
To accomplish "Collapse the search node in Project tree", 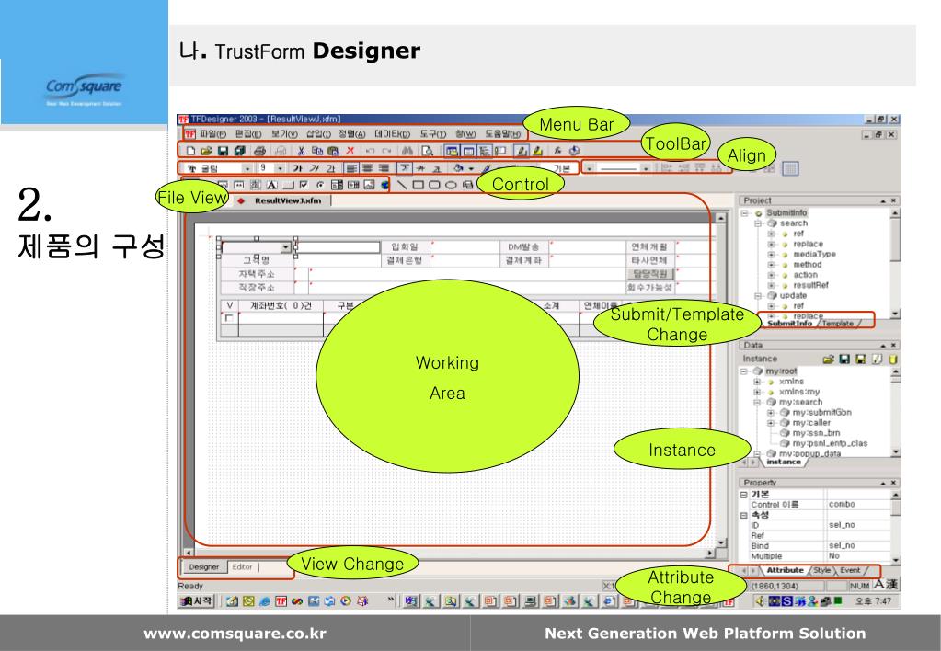I will point(758,223).
